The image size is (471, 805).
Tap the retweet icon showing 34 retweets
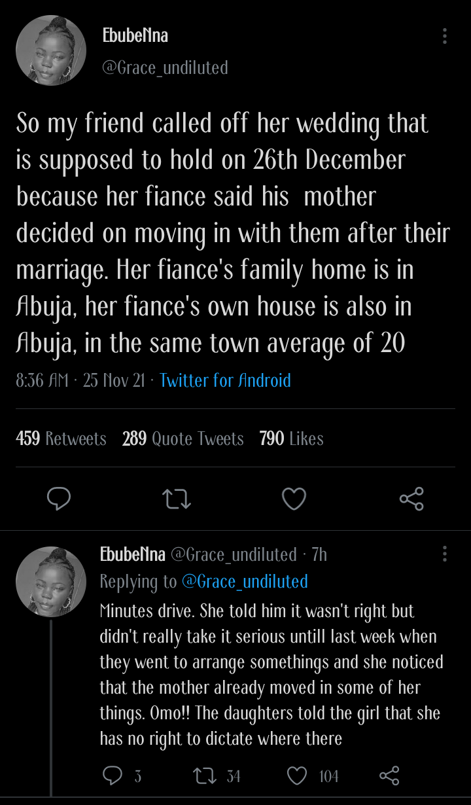[x=206, y=776]
